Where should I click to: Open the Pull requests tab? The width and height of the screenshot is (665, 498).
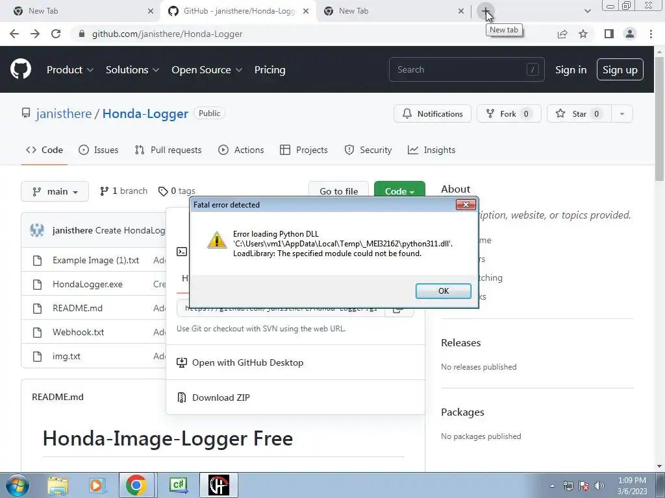[x=168, y=150]
